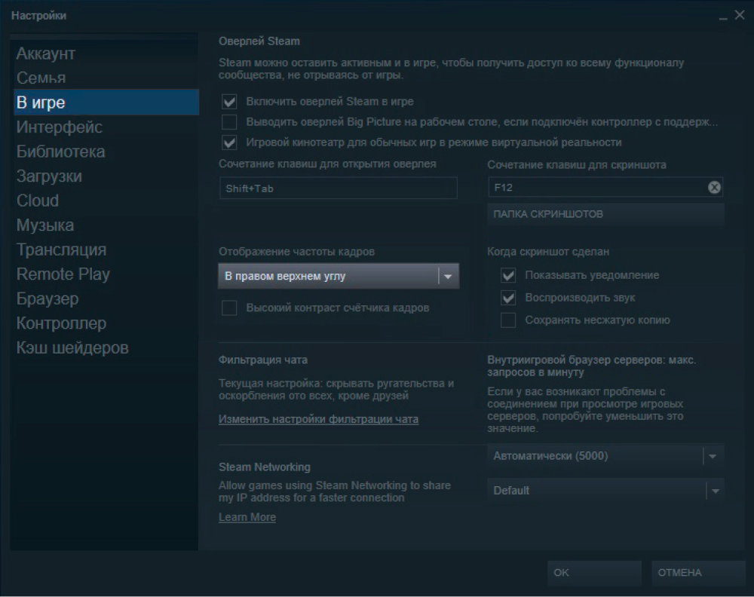Toggle 'Игровой кинотеатр' virtual reality checkbox
This screenshot has width=754, height=597.
tap(229, 142)
